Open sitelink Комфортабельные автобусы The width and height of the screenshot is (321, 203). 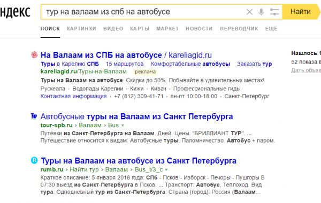(x=190, y=64)
